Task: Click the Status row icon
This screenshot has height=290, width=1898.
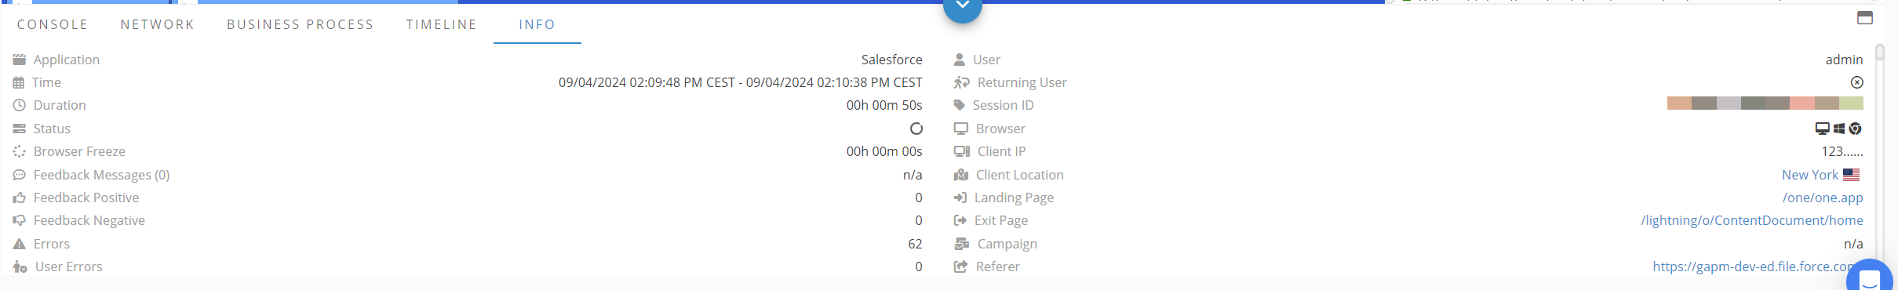Action: pos(20,129)
